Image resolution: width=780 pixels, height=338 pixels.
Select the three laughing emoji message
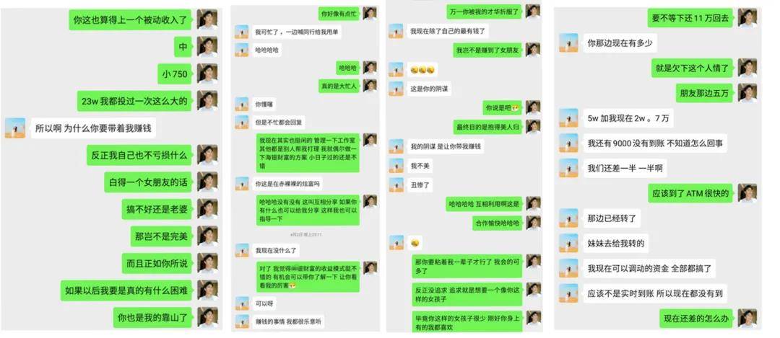(x=422, y=70)
